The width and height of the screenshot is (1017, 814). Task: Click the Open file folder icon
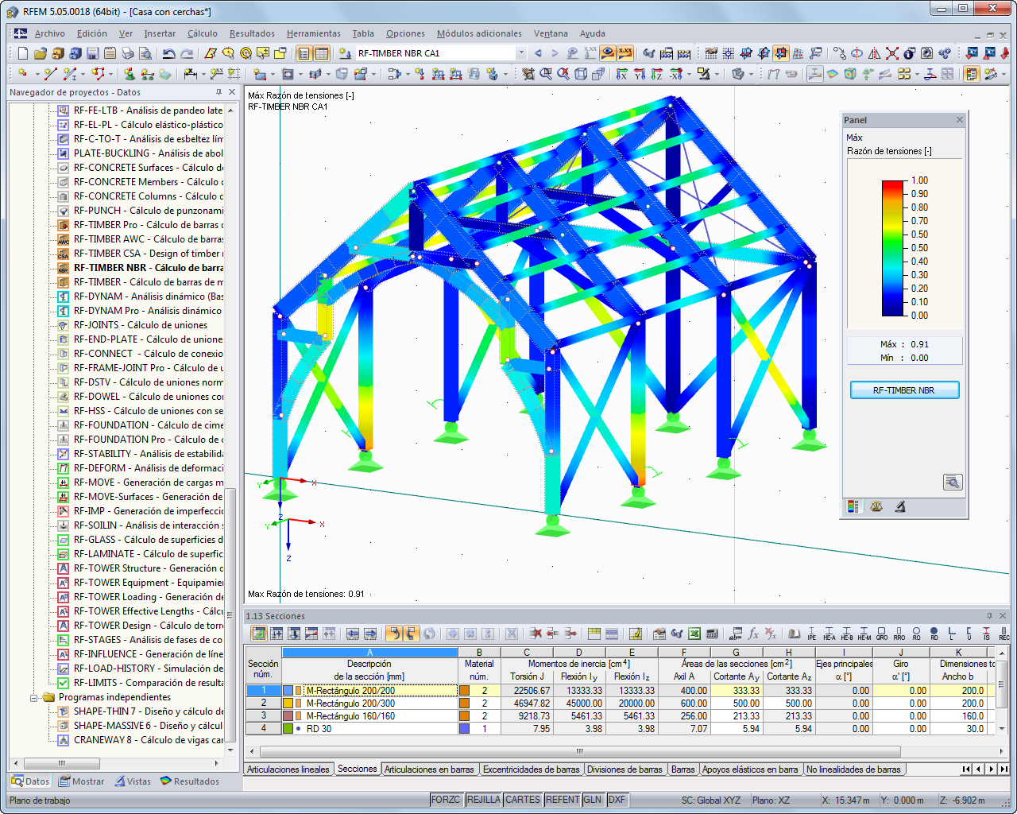[40, 53]
